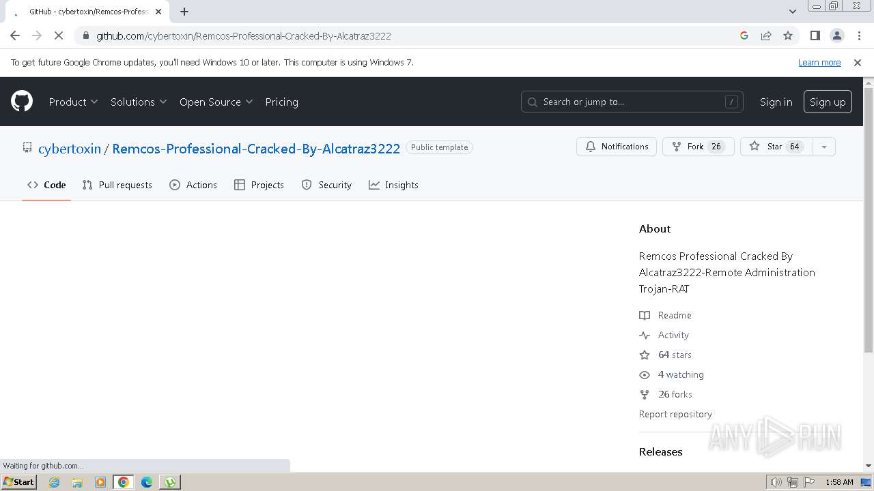Viewport: 874px width, 491px height.
Task: Click the repository template icon before cybertoxin
Action: [27, 147]
